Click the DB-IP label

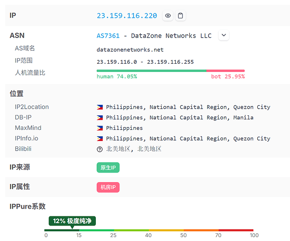23,117
